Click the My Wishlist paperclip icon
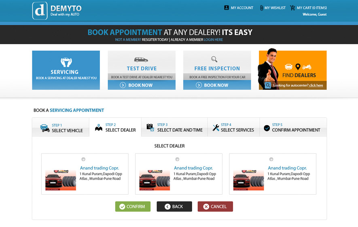The height and width of the screenshot is (227, 358). pos(261,8)
